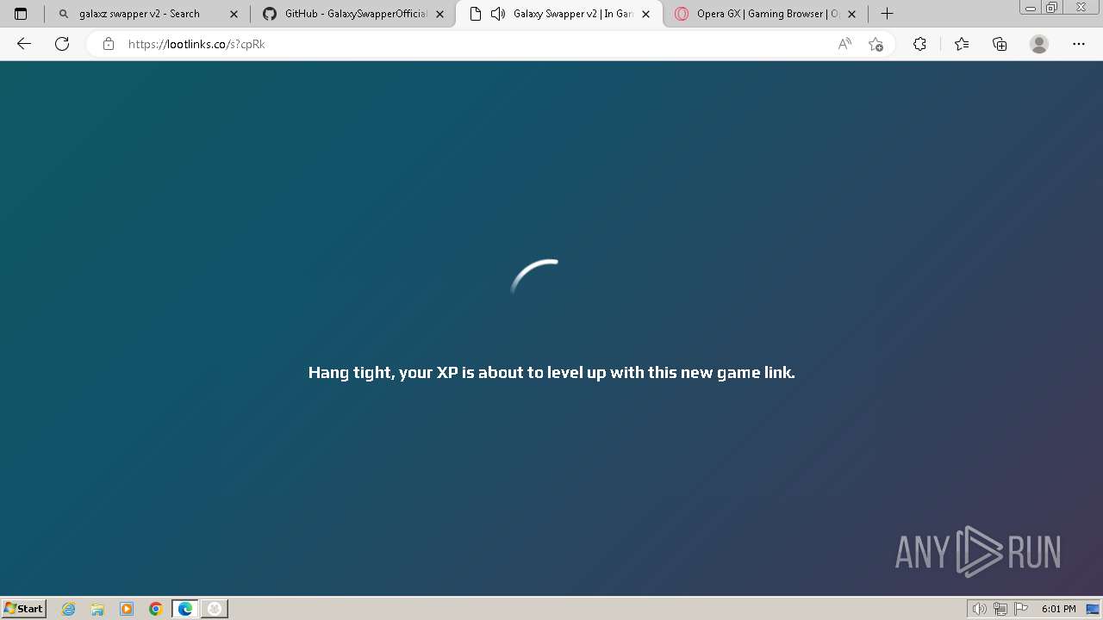Open the system volume control
Viewport: 1103px width, 620px height.
[979, 609]
